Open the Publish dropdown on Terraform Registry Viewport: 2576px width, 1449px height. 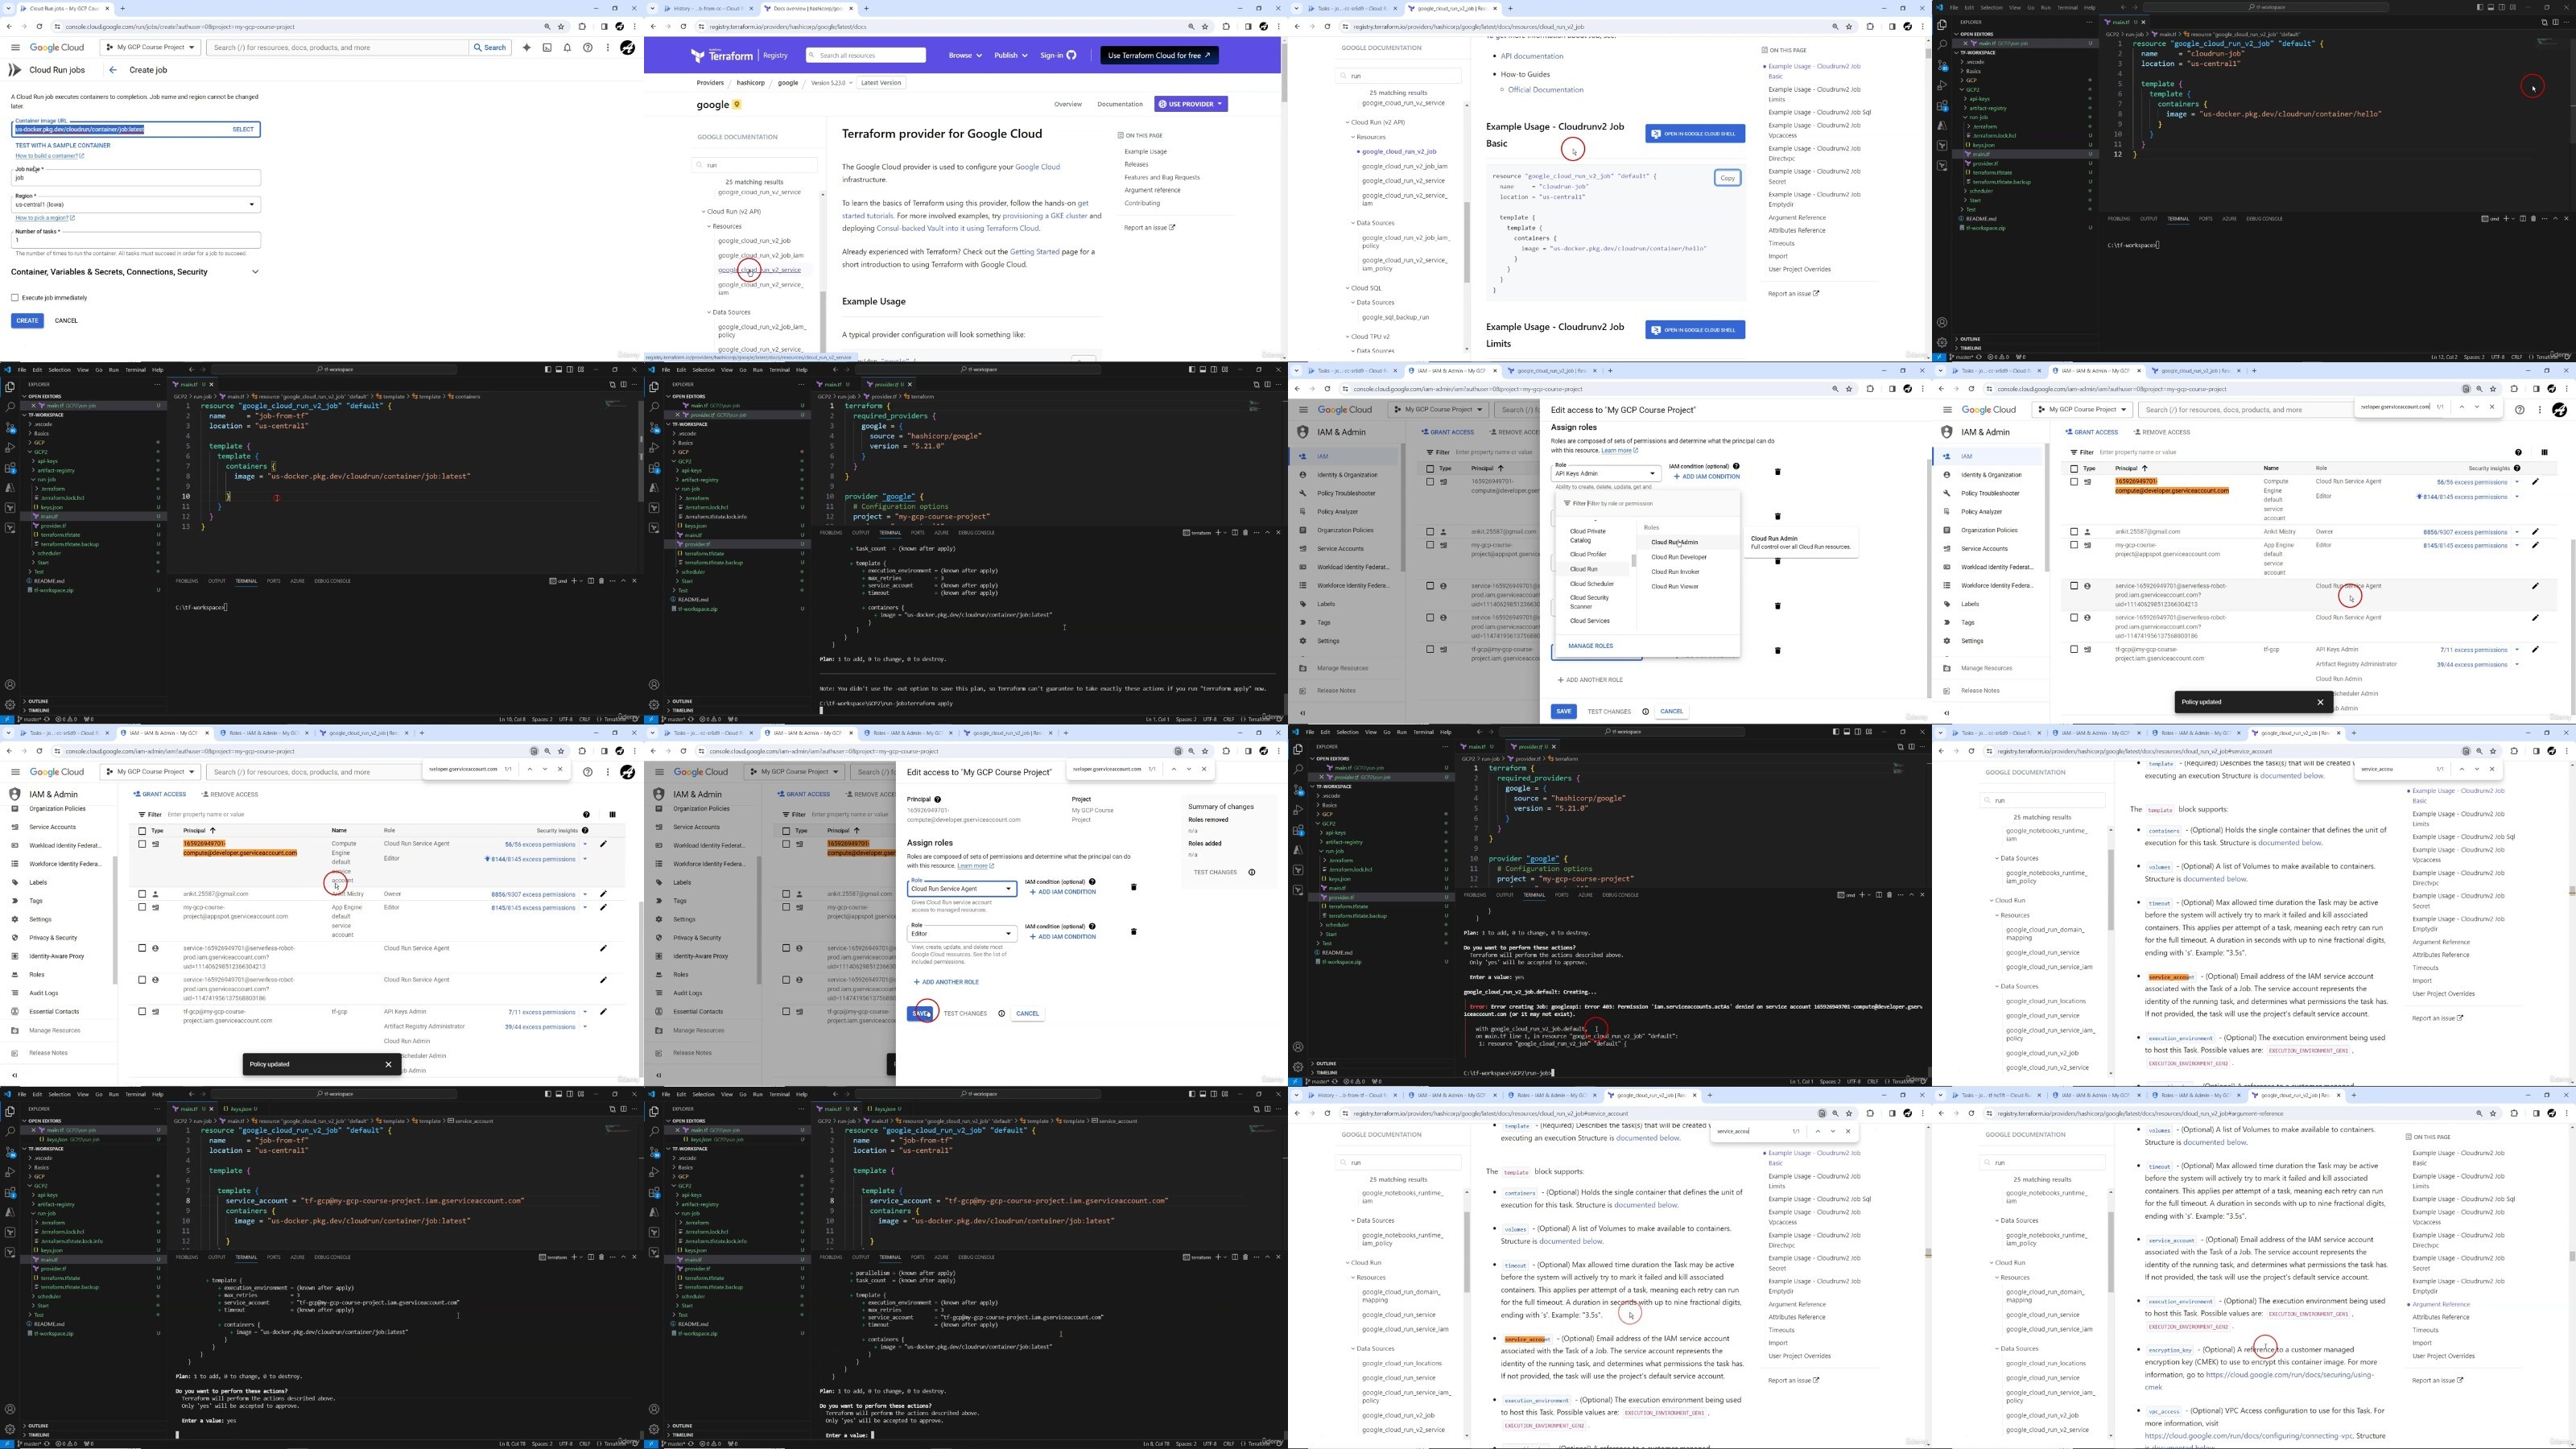click(x=1011, y=55)
